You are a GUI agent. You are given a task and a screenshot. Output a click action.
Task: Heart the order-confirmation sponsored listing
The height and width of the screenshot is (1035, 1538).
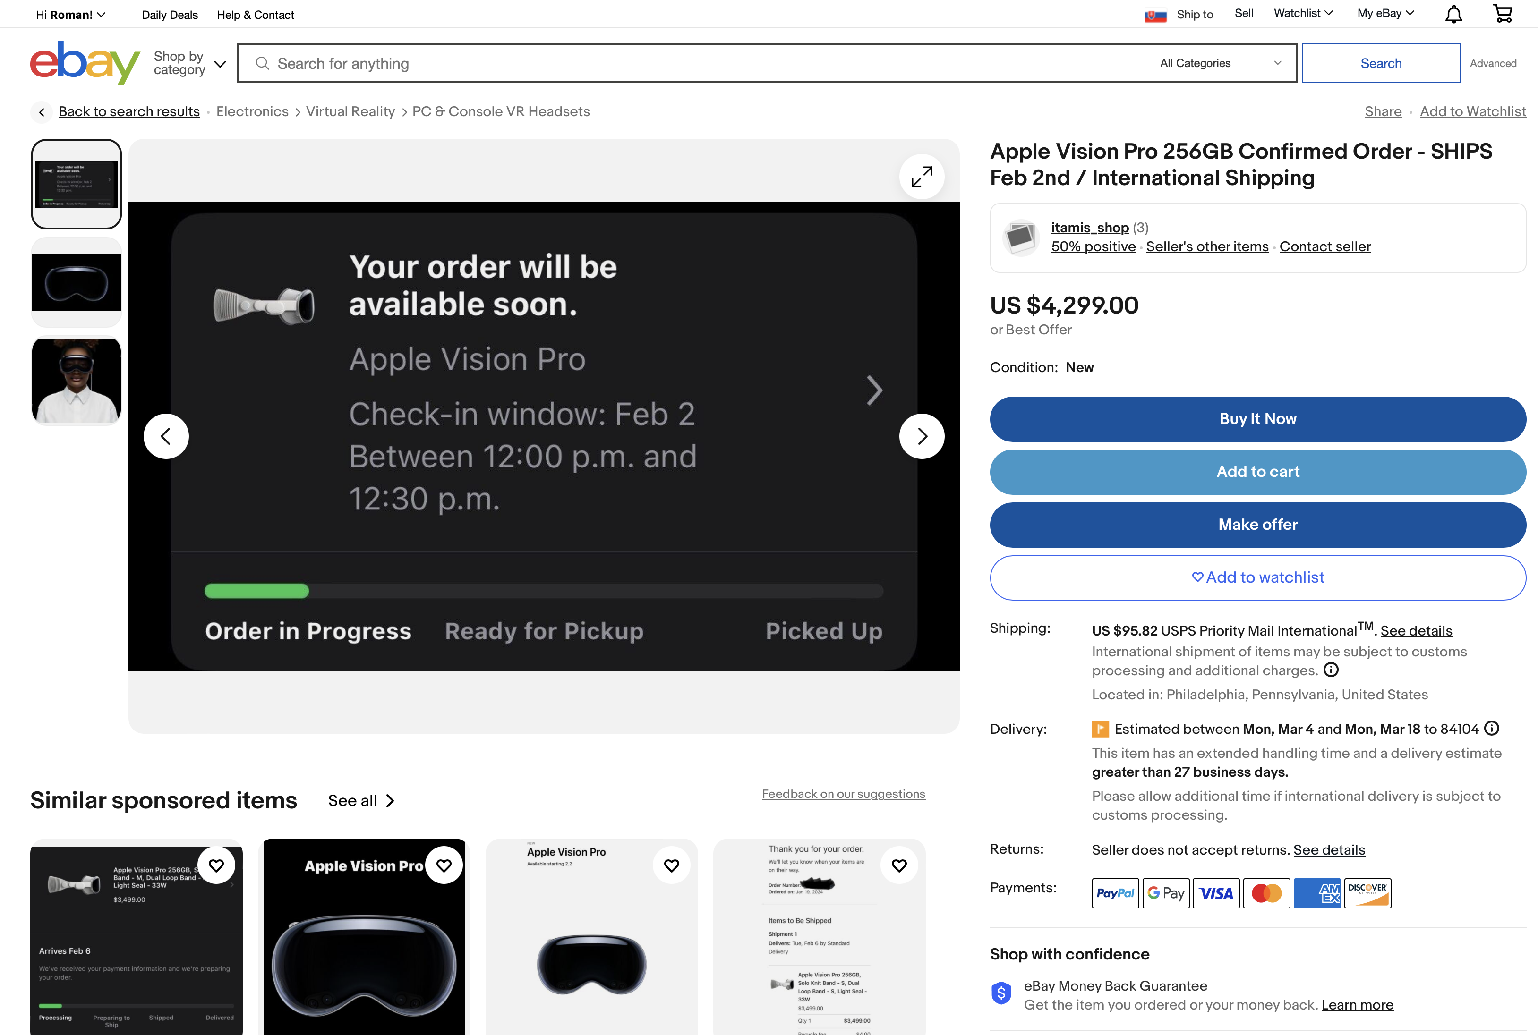click(x=899, y=865)
